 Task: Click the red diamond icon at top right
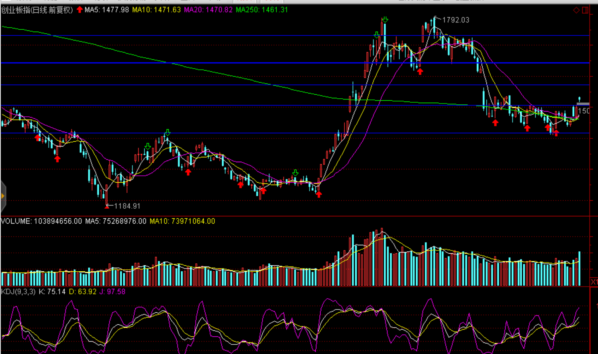576,10
